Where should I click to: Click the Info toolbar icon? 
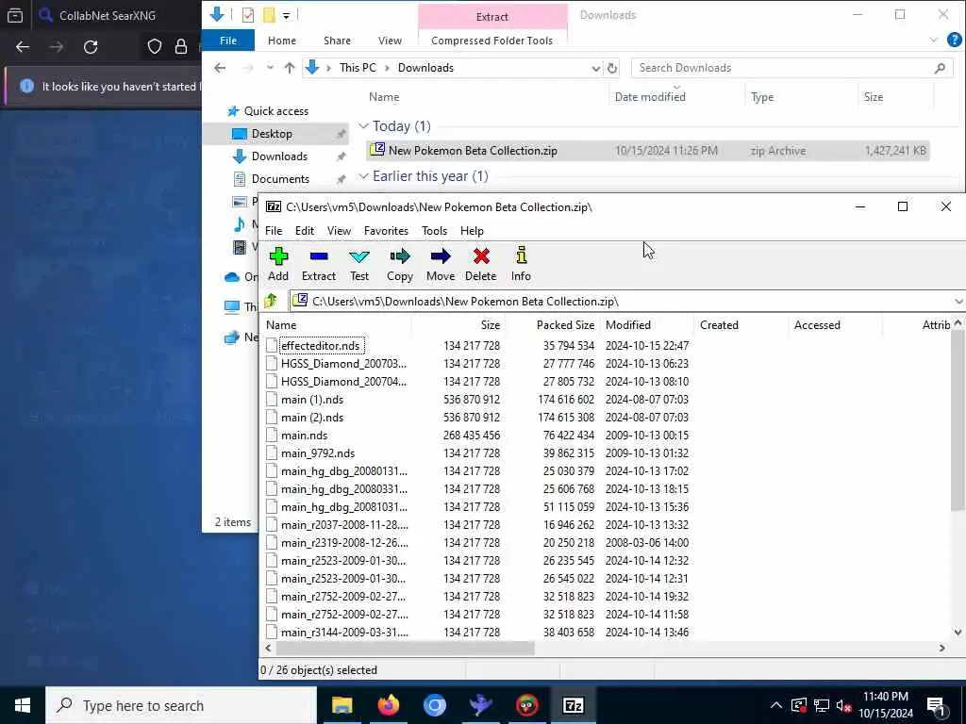coord(521,256)
